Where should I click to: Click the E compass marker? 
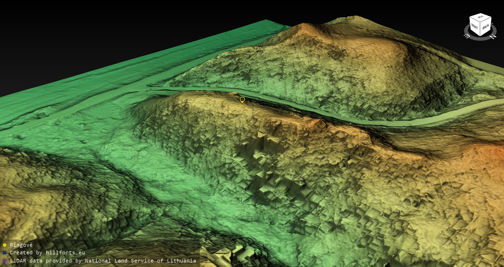coord(467,36)
